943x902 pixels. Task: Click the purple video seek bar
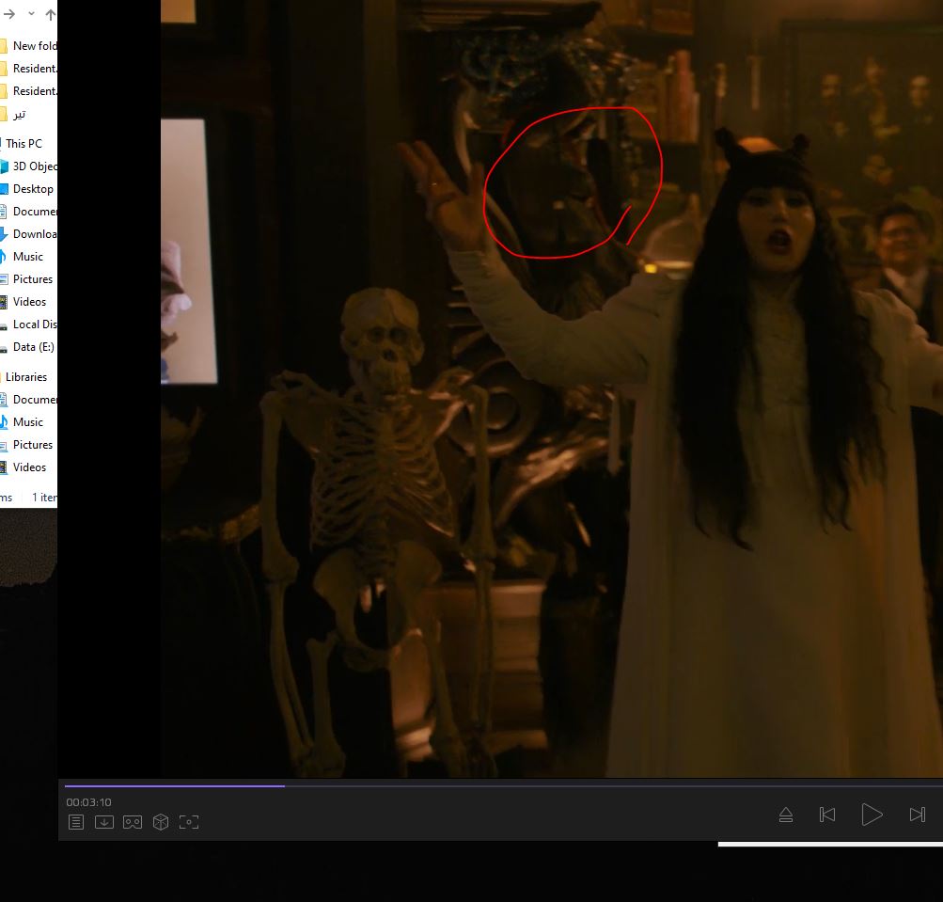pyautogui.click(x=174, y=785)
